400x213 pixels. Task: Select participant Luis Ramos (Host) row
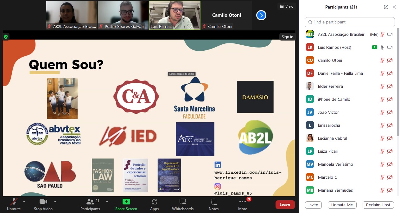pyautogui.click(x=350, y=47)
